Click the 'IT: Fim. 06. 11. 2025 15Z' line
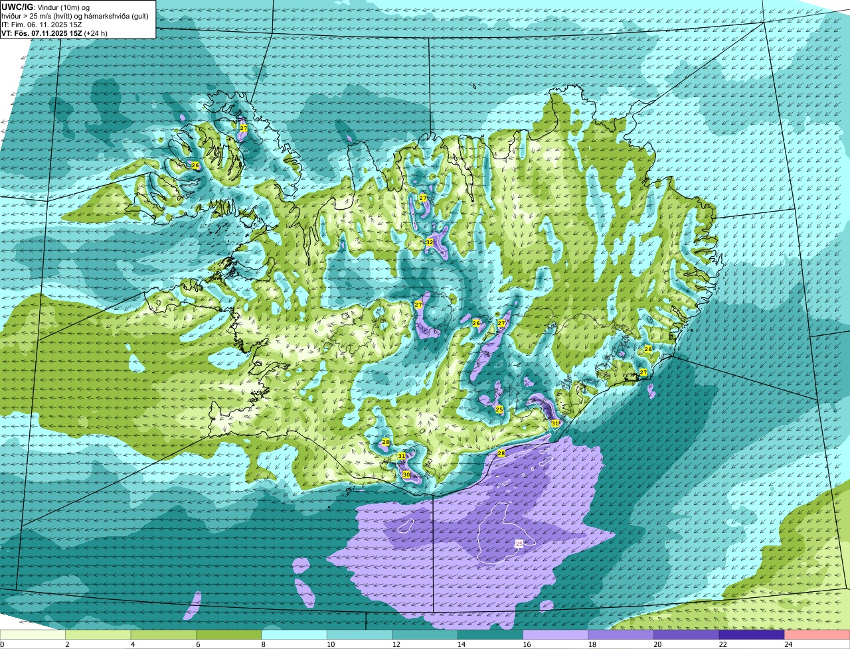The image size is (850, 649). click(x=42, y=24)
